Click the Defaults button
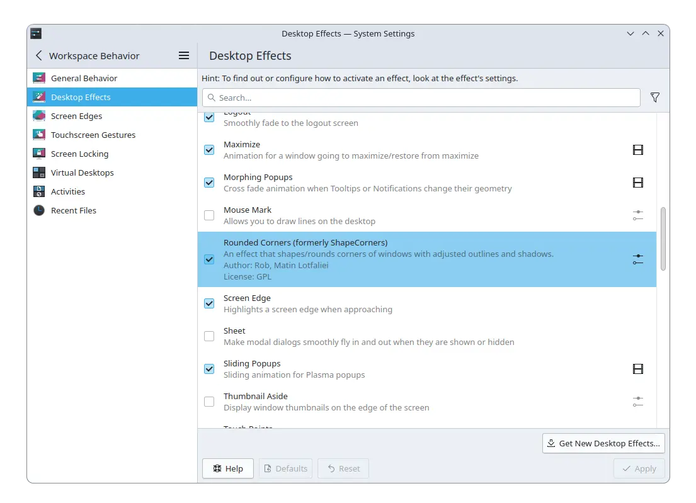This screenshot has width=696, height=503. coord(286,468)
